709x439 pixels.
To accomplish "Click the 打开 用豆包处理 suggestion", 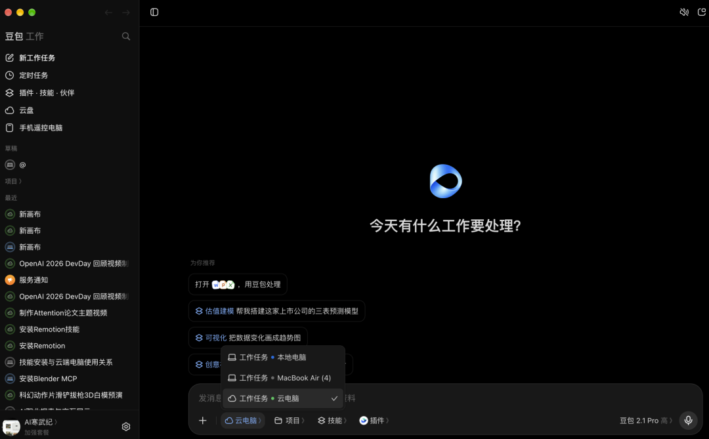I will 238,284.
